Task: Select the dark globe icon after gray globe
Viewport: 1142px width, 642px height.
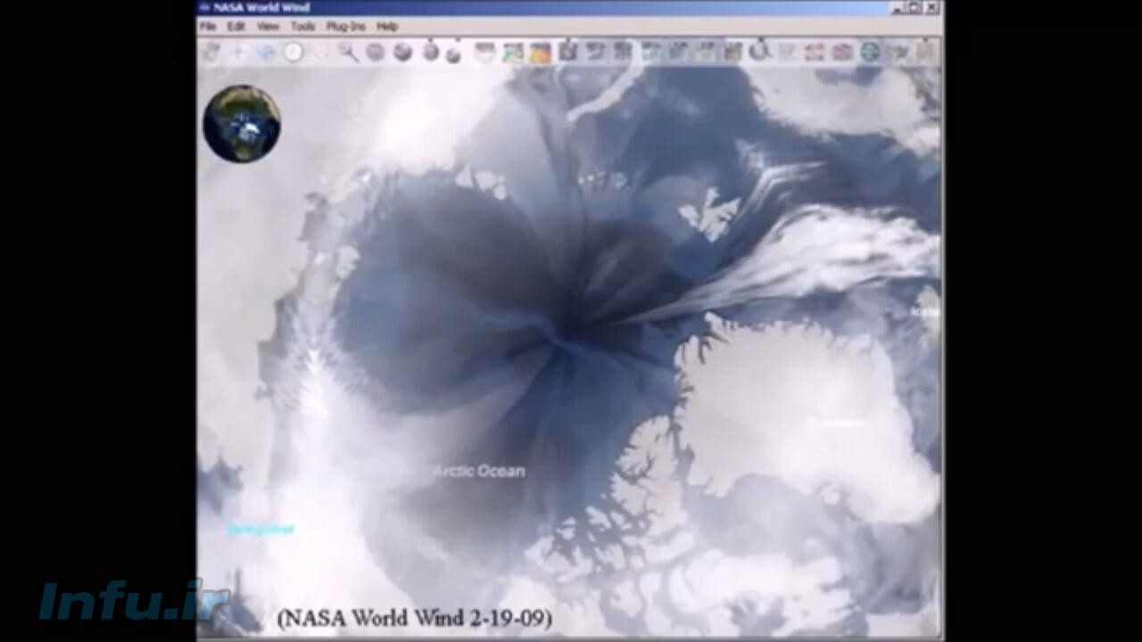Action: coord(403,53)
